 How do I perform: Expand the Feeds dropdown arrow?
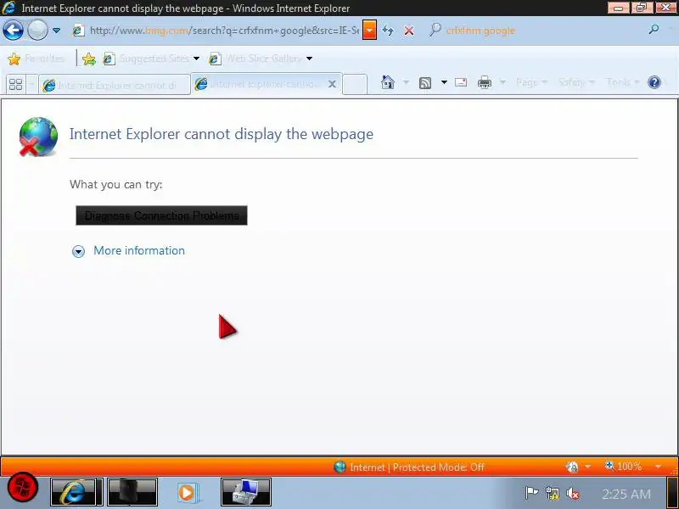tap(444, 81)
